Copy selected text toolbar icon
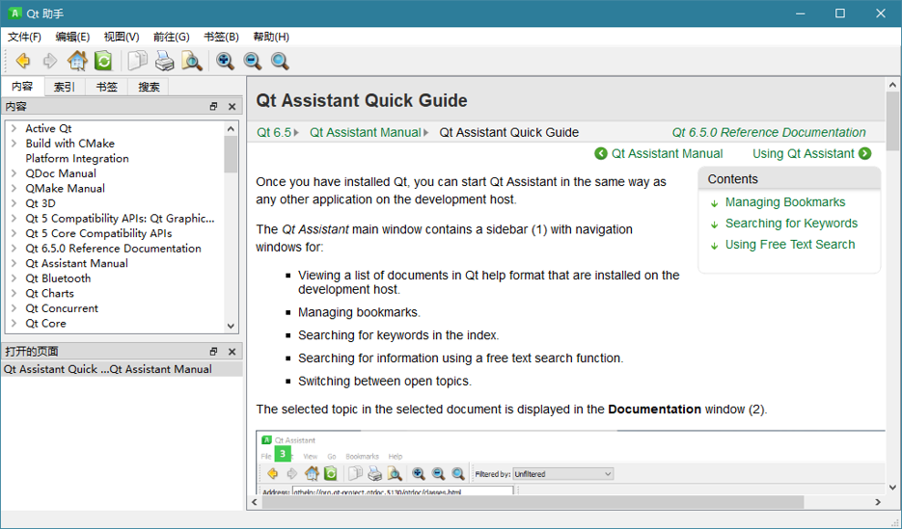The width and height of the screenshot is (902, 529). click(x=137, y=61)
